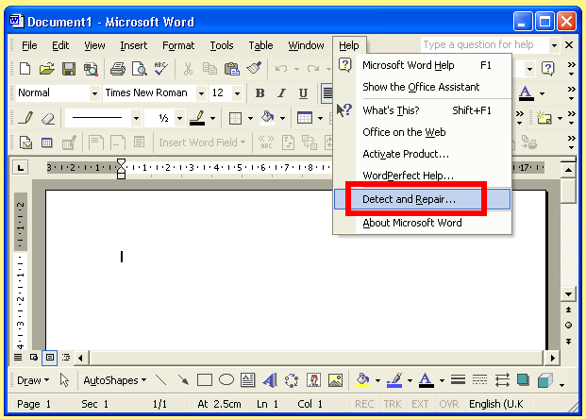Choose Microsoft Word Help F1 entry
This screenshot has width=586, height=419.
click(x=423, y=65)
